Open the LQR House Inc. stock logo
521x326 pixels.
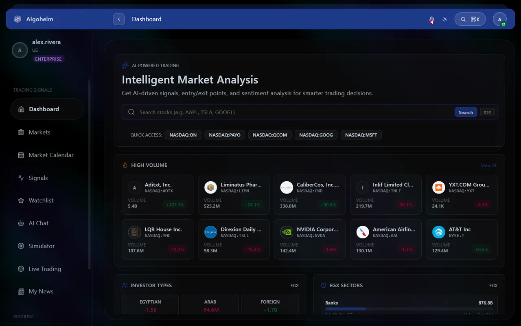135,232
